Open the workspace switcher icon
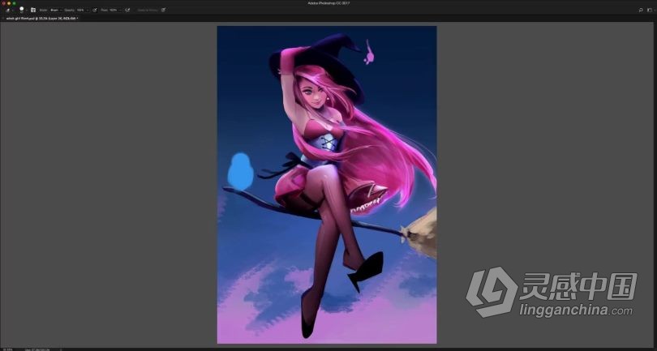The height and width of the screenshot is (351, 657). coord(651,10)
